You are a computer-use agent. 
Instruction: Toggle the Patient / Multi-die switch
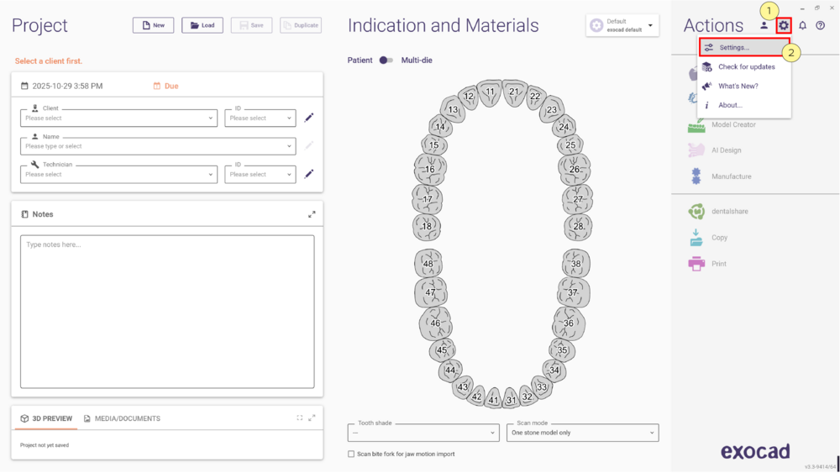point(386,60)
